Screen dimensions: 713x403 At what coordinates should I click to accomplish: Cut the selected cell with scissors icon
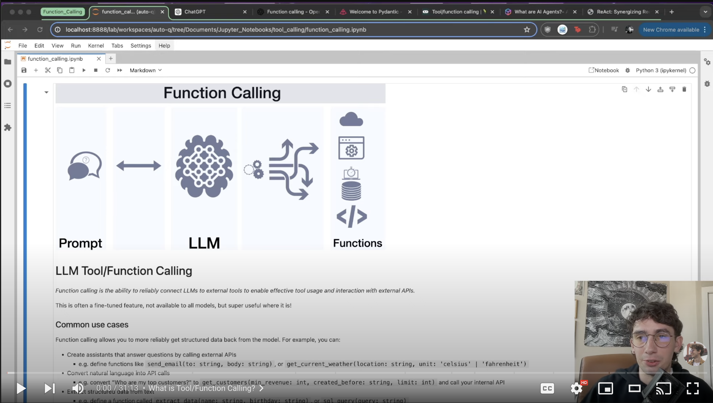tap(48, 70)
